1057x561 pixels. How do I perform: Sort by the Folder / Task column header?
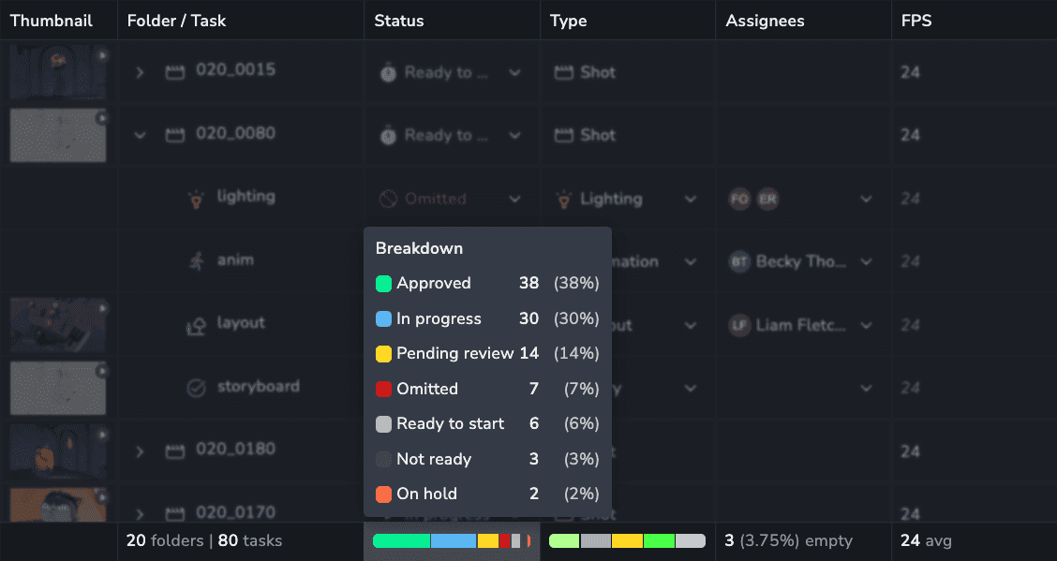point(176,21)
